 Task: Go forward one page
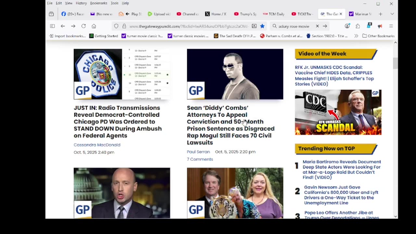73,26
